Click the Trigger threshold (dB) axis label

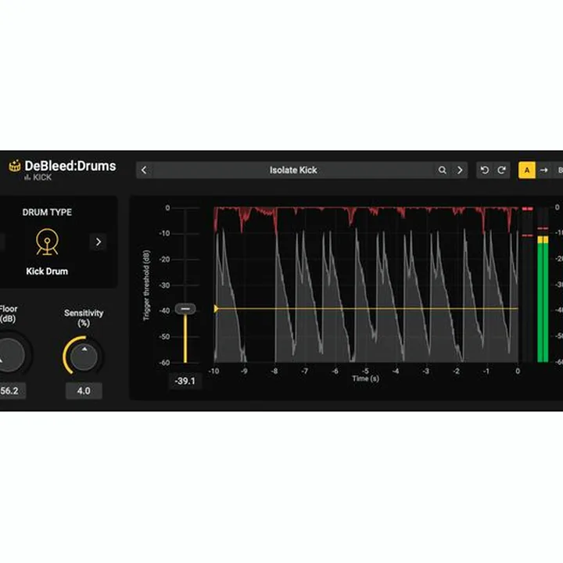(x=146, y=285)
